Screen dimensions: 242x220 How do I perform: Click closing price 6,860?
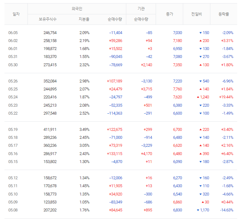click(x=177, y=202)
